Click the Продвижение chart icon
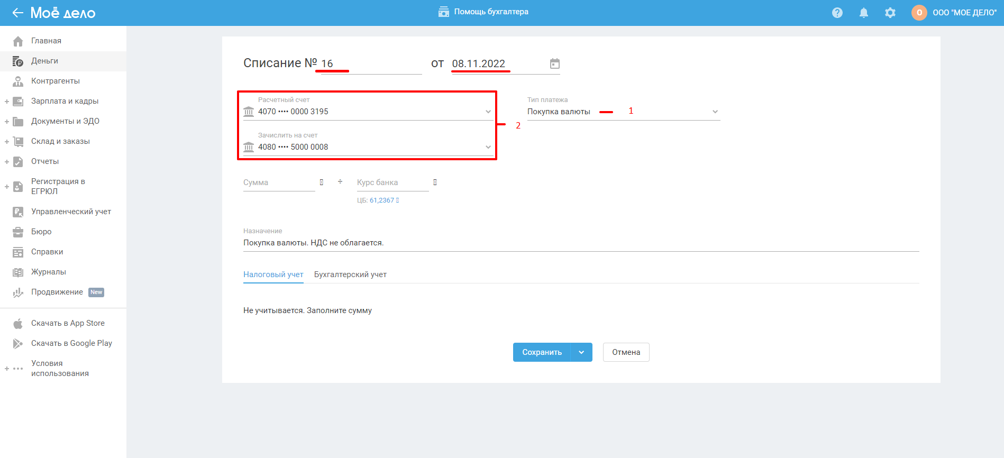The height and width of the screenshot is (458, 1004). [18, 292]
